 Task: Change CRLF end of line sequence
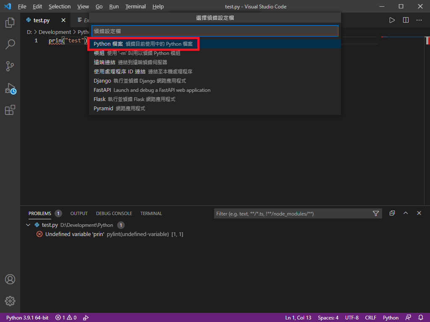coord(370,318)
